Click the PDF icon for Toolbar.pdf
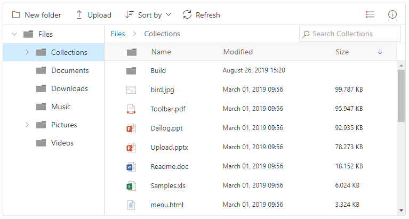The image size is (409, 219). click(x=131, y=109)
